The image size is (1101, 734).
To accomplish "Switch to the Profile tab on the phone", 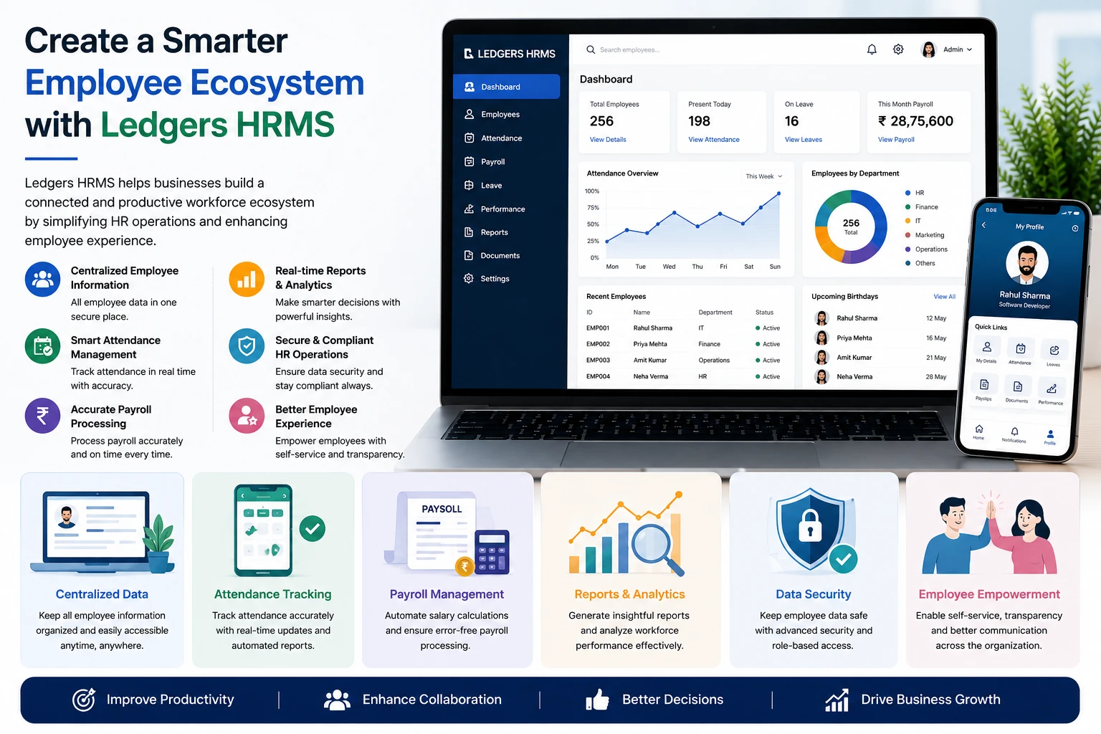I will point(1050,437).
